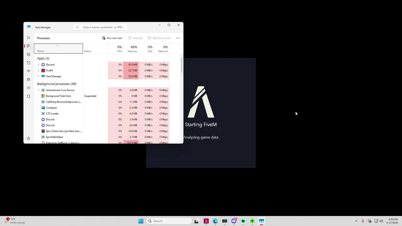This screenshot has width=402, height=226.
Task: Open Task Manager settings gear
Action: [28, 138]
